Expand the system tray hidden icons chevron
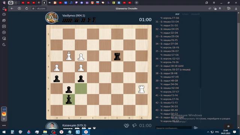The height and width of the screenshot is (135, 240). [208, 132]
